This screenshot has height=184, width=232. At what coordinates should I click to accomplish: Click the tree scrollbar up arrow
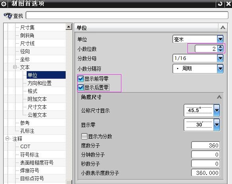coord(69,27)
